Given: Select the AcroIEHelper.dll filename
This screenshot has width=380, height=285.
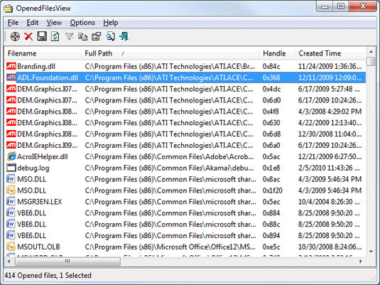Looking at the screenshot, I should [x=43, y=156].
